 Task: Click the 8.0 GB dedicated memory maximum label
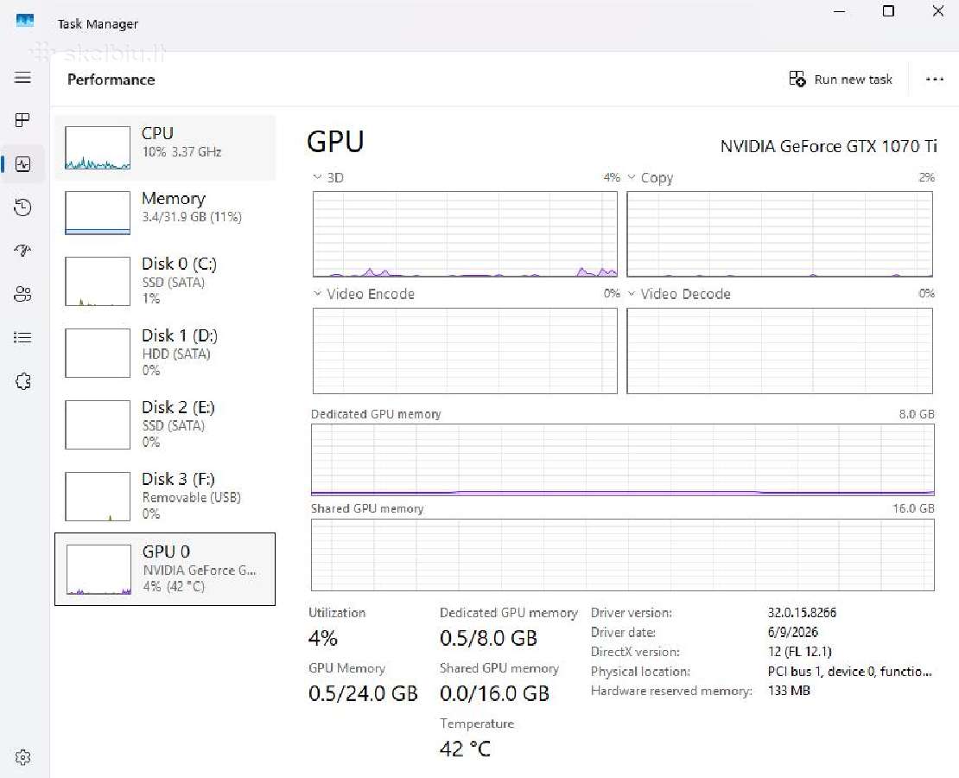click(x=916, y=414)
